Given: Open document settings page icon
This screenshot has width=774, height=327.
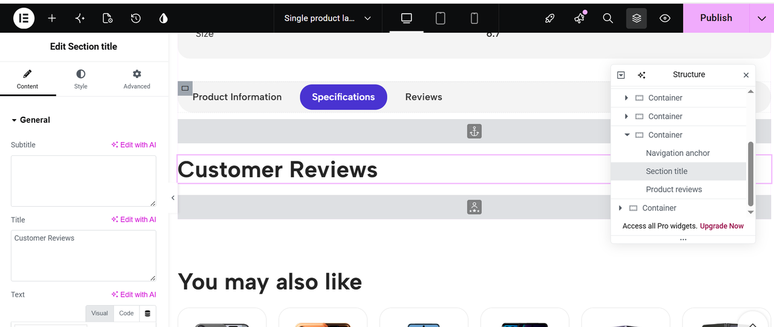Looking at the screenshot, I should [x=108, y=18].
